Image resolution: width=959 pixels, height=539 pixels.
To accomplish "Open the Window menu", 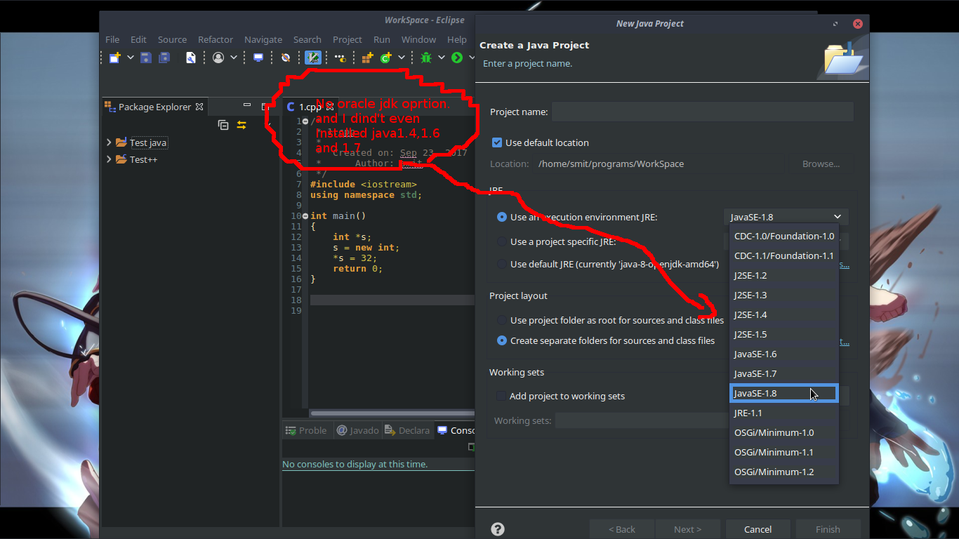I will [x=418, y=39].
